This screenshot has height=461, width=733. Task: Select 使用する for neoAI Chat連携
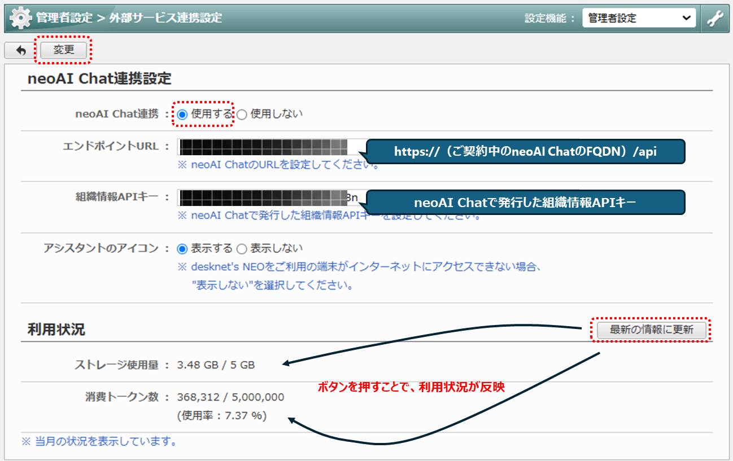click(x=182, y=114)
